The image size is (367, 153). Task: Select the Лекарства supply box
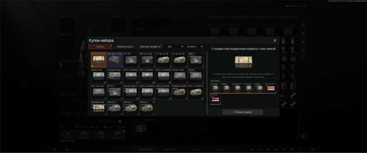point(99,76)
